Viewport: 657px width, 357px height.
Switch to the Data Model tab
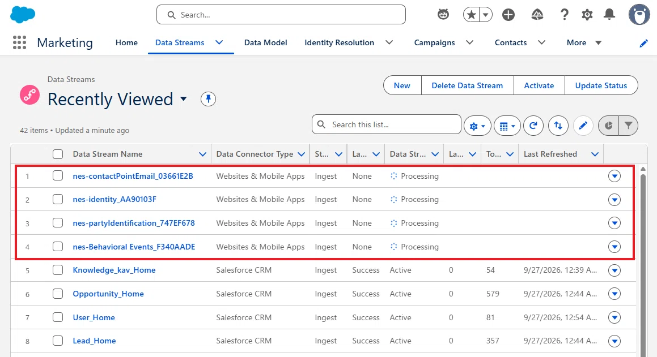point(266,42)
